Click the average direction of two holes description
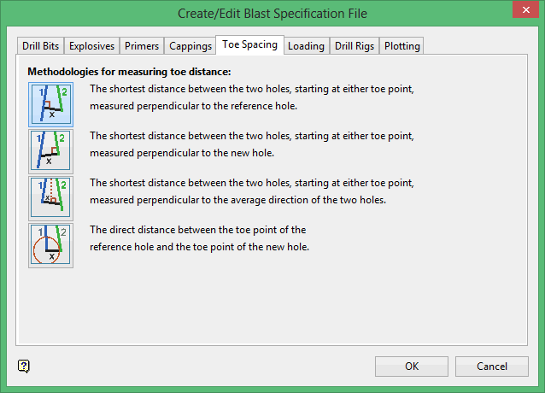 tap(252, 191)
